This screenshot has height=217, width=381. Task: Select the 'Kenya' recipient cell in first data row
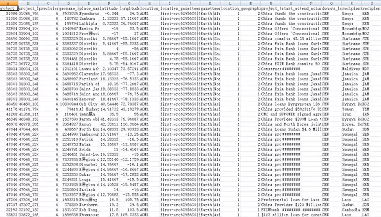[x=349, y=13]
